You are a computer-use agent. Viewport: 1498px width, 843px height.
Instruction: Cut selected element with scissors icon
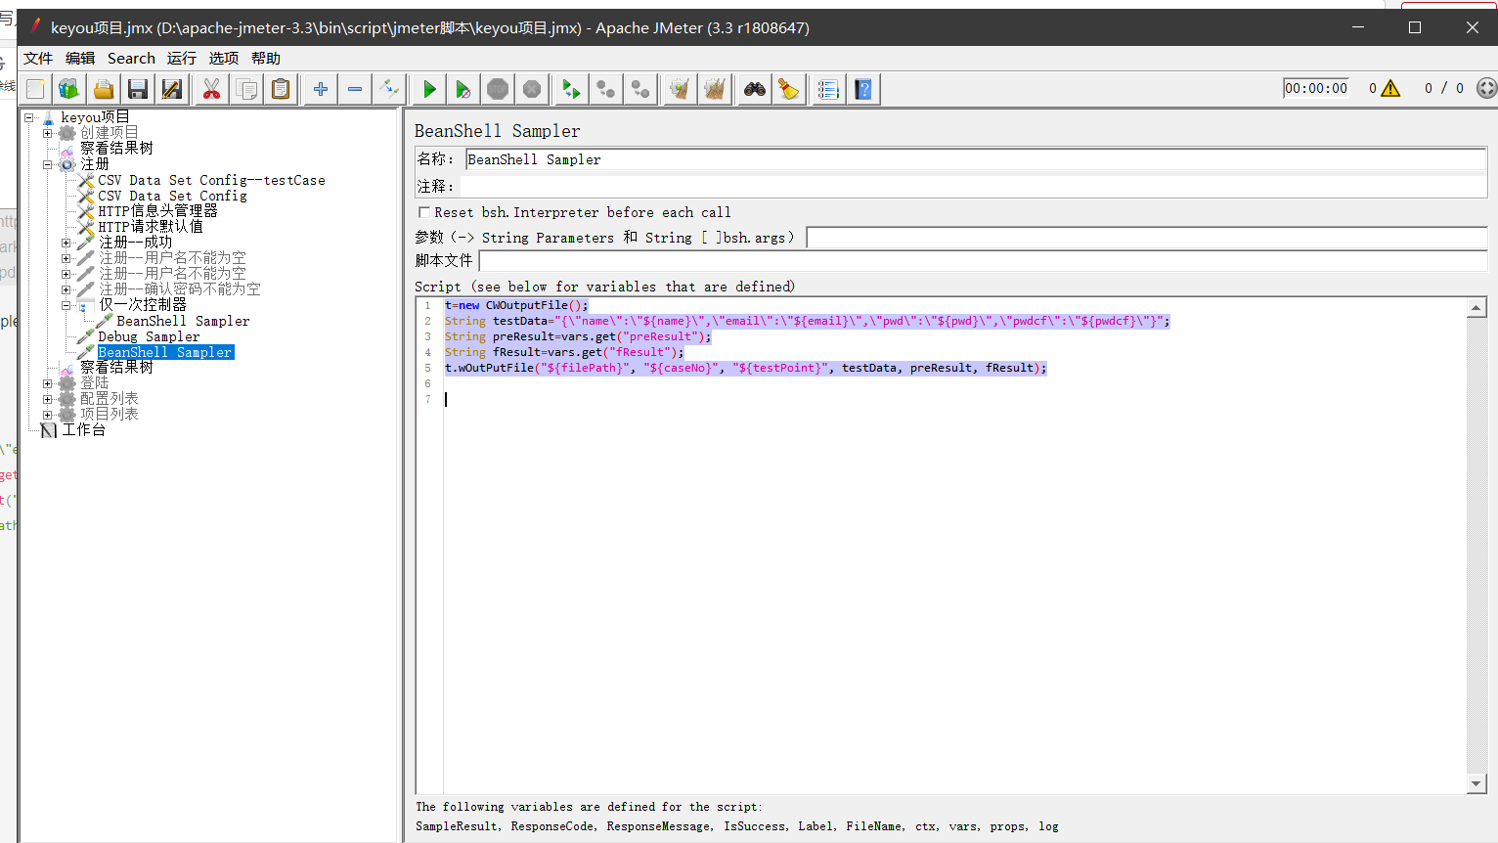coord(210,89)
